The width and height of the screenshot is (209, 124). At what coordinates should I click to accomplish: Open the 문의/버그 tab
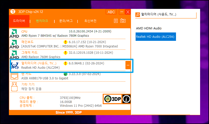(x=66, y=21)
